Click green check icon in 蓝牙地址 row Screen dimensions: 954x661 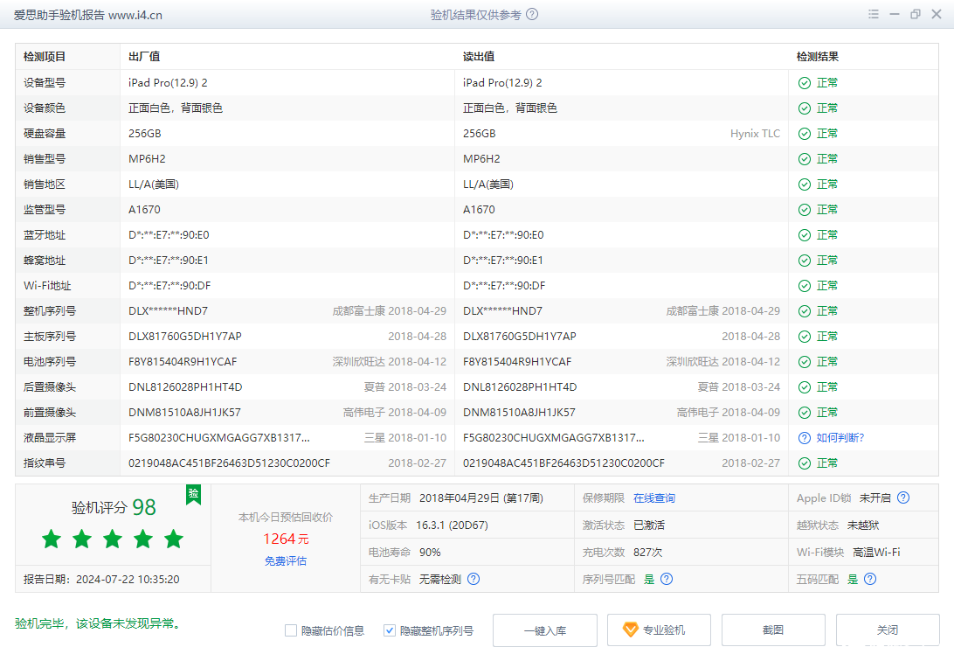[805, 235]
